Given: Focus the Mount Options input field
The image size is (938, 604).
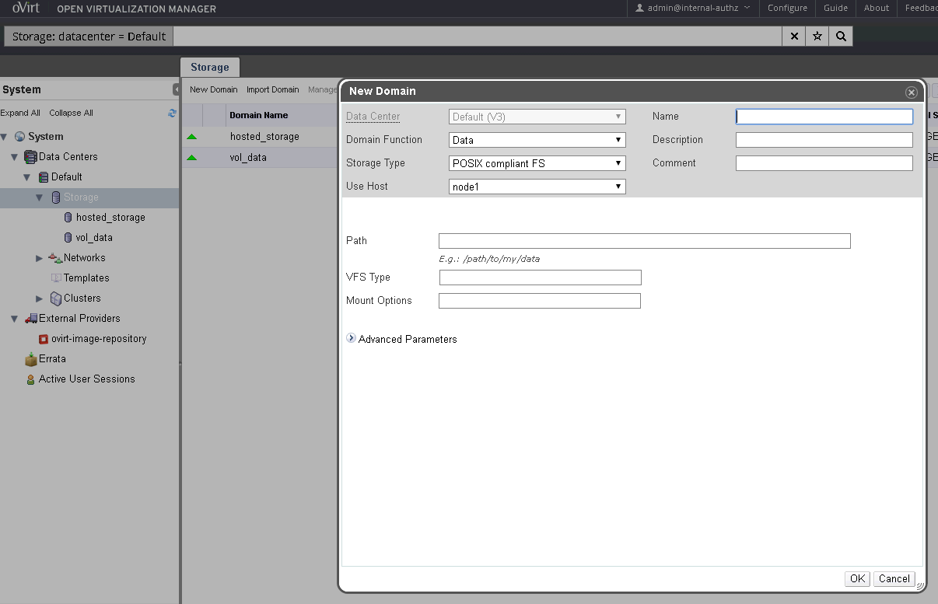Looking at the screenshot, I should click(x=540, y=301).
